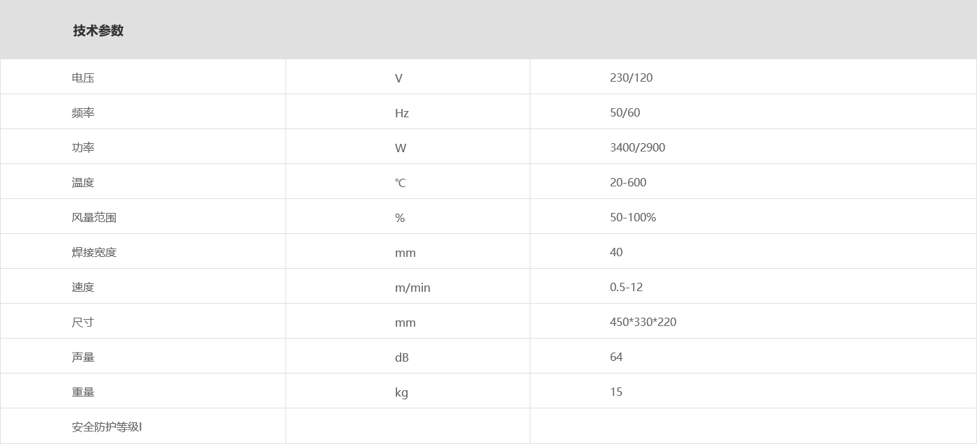Select the 声量 row label
977x444 pixels.
click(x=83, y=357)
